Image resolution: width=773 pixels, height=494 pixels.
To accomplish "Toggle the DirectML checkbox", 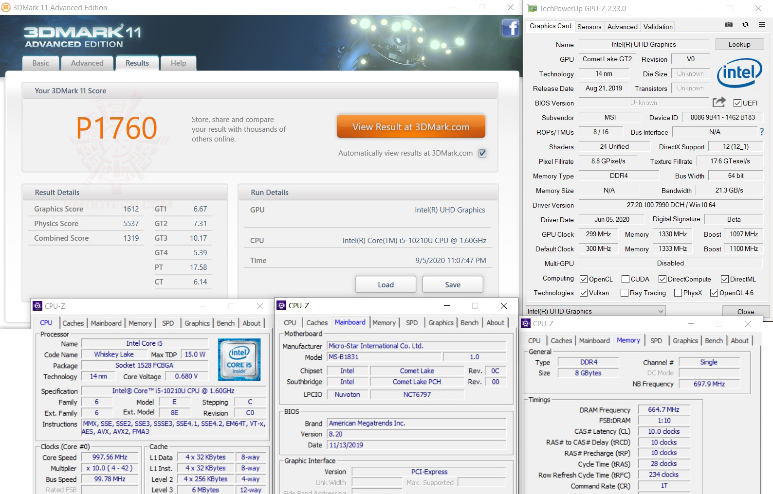I will coord(725,279).
